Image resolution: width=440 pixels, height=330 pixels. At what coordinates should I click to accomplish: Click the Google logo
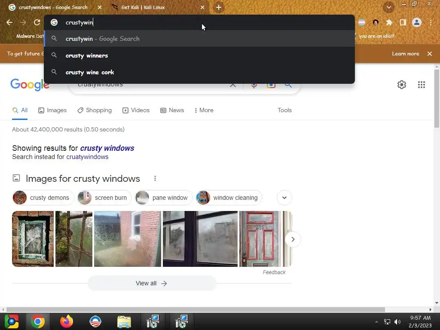coord(30,85)
